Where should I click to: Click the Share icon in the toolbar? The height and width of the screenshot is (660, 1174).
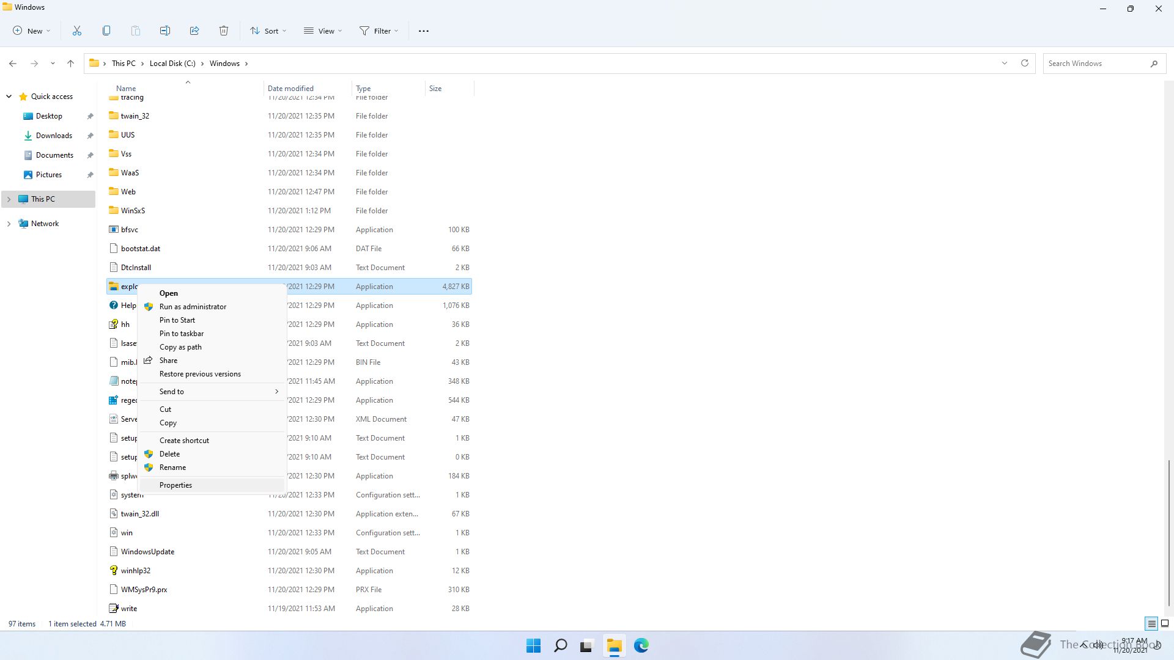pyautogui.click(x=194, y=31)
